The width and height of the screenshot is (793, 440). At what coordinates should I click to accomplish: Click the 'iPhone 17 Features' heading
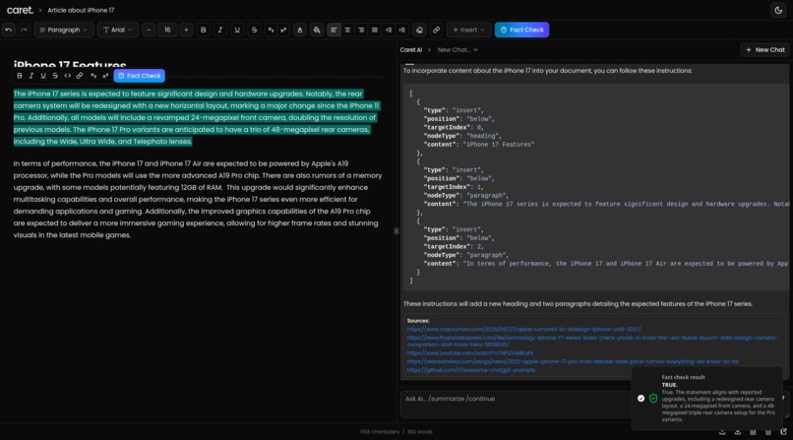pos(70,65)
